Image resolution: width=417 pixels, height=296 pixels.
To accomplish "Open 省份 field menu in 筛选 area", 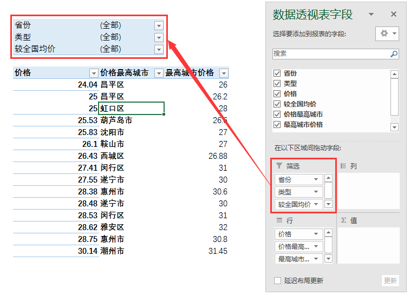I will [x=316, y=179].
